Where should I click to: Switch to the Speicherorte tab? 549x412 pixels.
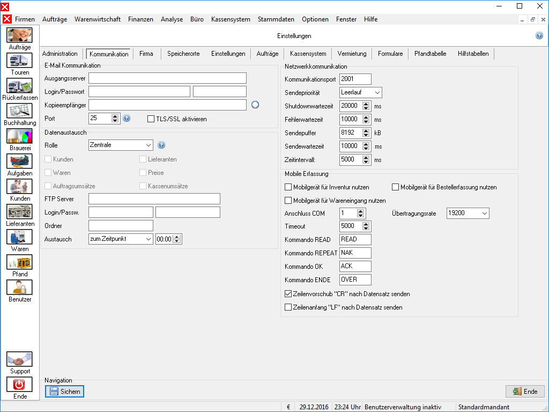pyautogui.click(x=183, y=54)
